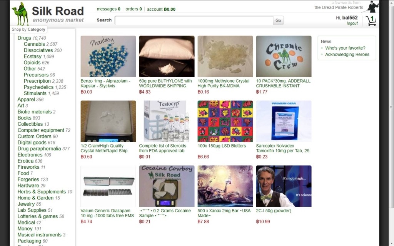Open the shopping cart icon

(x=371, y=21)
